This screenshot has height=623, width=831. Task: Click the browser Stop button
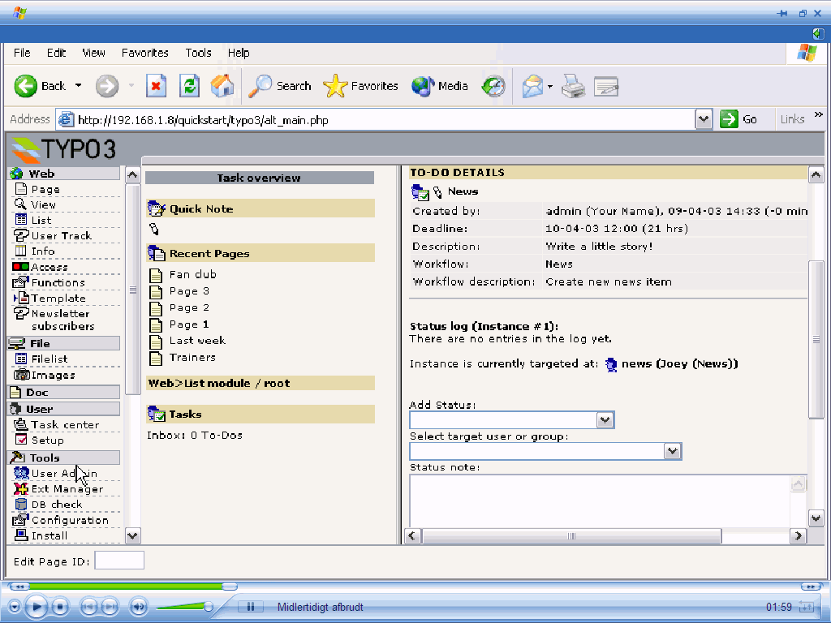(x=156, y=86)
